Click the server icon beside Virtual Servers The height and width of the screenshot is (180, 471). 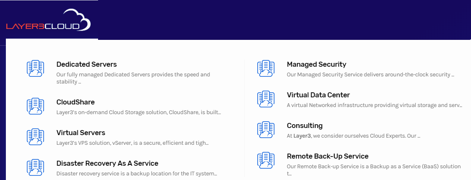pyautogui.click(x=35, y=137)
